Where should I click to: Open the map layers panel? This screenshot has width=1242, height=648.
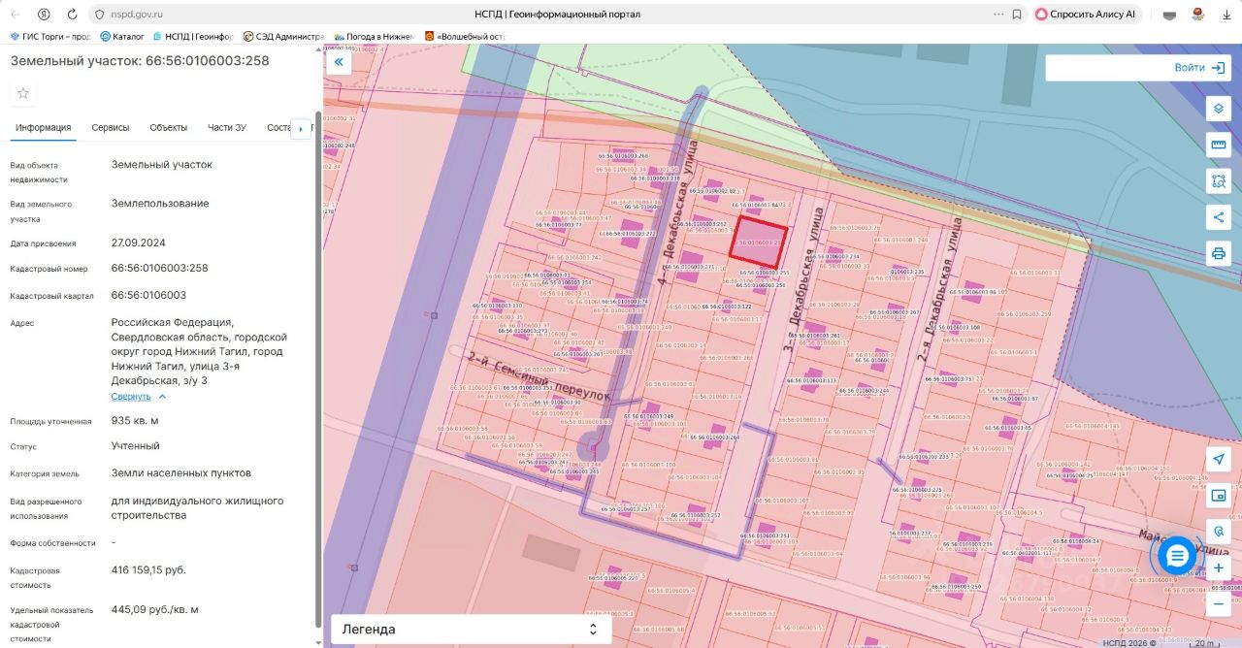(1218, 109)
